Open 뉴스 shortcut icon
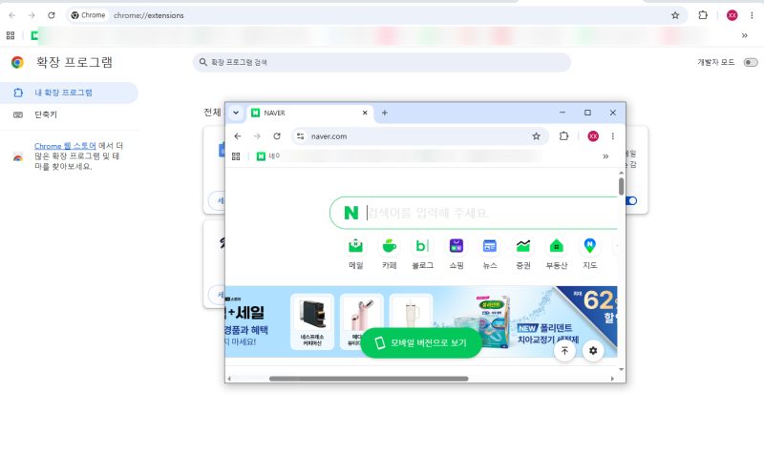The width and height of the screenshot is (764, 454). point(490,246)
